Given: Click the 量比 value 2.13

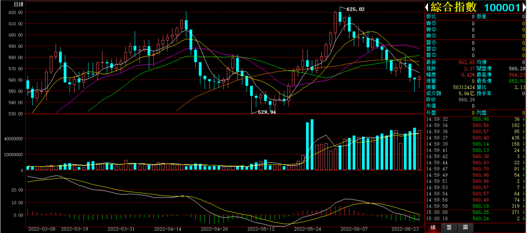Looking at the screenshot, I should tap(520, 87).
